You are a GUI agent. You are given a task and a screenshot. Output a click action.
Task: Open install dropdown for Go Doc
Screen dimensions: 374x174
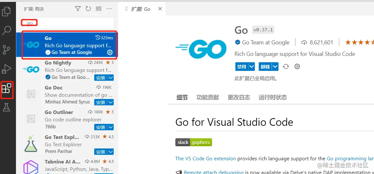[x=111, y=102]
